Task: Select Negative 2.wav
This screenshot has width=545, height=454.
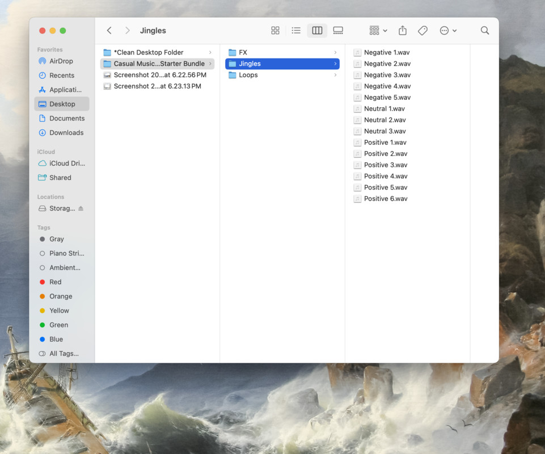Action: click(407, 64)
